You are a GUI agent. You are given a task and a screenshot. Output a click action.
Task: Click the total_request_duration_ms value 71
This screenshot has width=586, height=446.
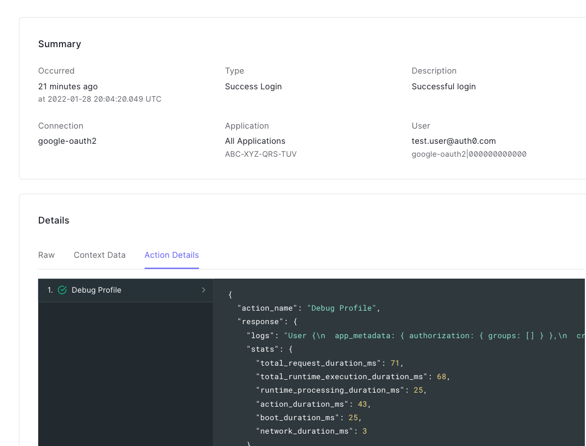395,363
